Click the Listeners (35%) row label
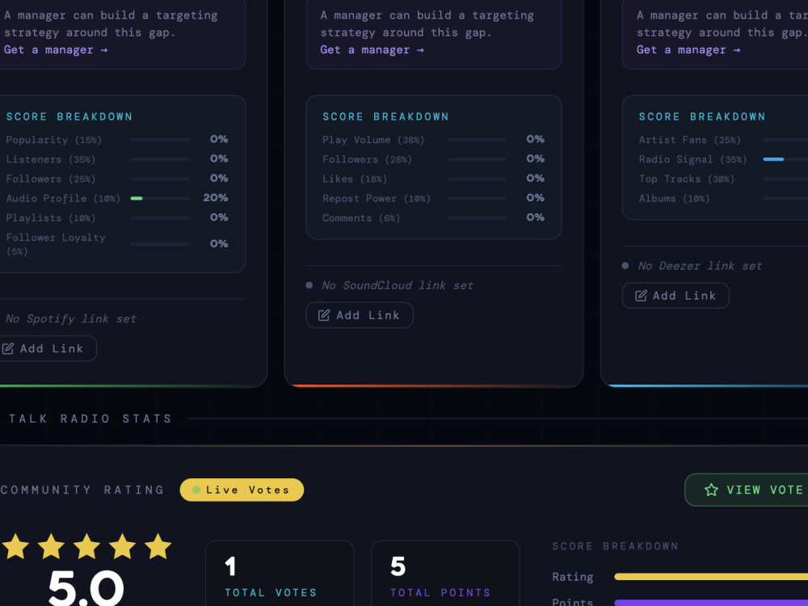 (x=50, y=159)
